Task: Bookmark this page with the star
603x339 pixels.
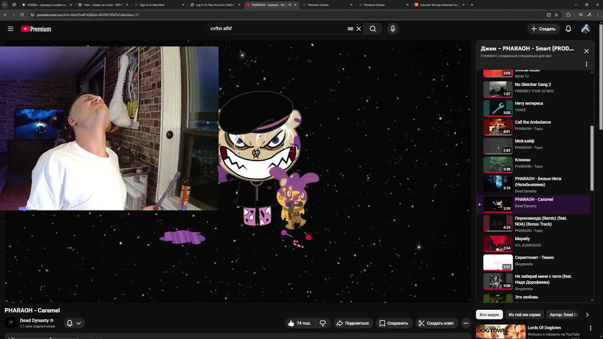Action: click(556, 15)
